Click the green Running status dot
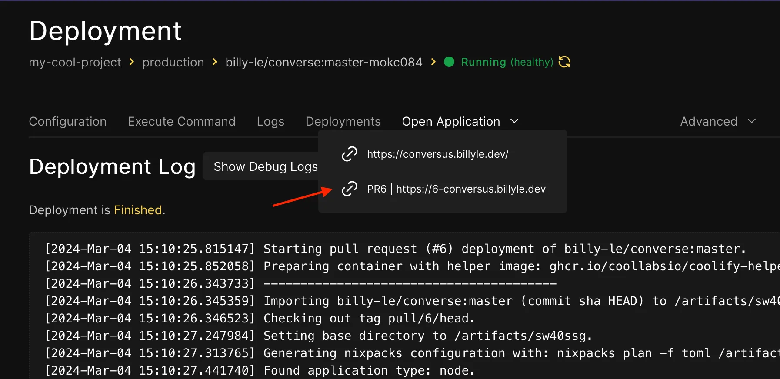 point(449,62)
